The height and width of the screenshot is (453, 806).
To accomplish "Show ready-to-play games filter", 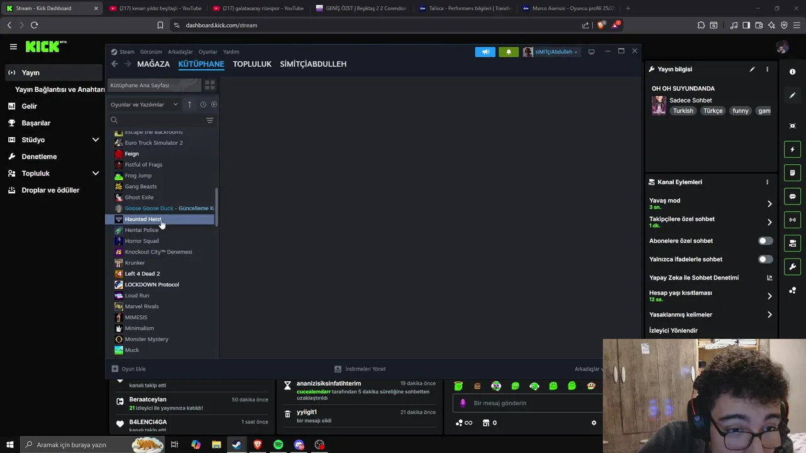I will (x=214, y=104).
